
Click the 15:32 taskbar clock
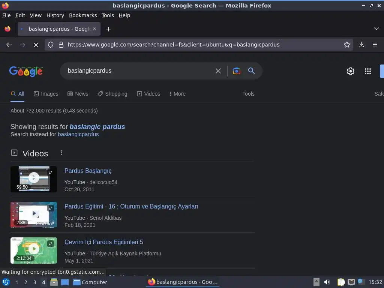click(375, 282)
